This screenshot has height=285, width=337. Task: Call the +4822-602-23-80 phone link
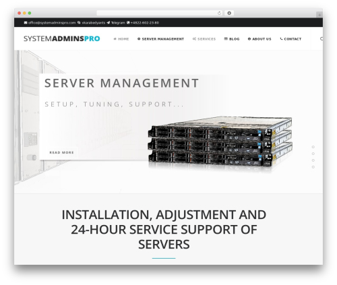[x=144, y=23]
